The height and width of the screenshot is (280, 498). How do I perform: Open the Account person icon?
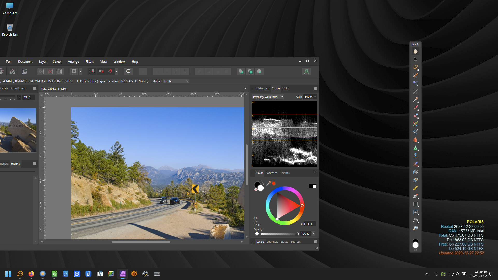coord(306,71)
